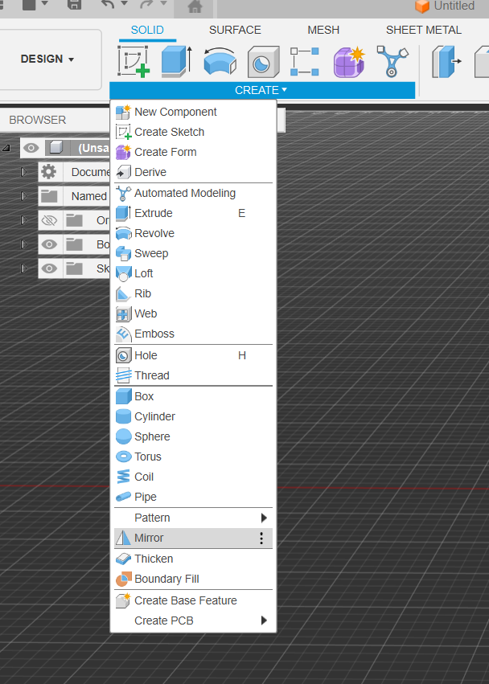
Task: Open the DESIGN workspace dropdown
Action: tap(47, 59)
